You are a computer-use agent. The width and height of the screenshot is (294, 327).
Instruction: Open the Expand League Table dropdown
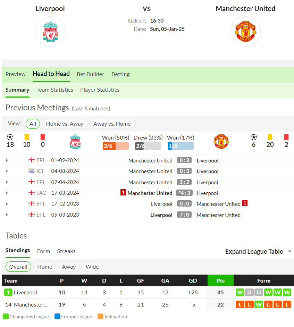tap(258, 252)
